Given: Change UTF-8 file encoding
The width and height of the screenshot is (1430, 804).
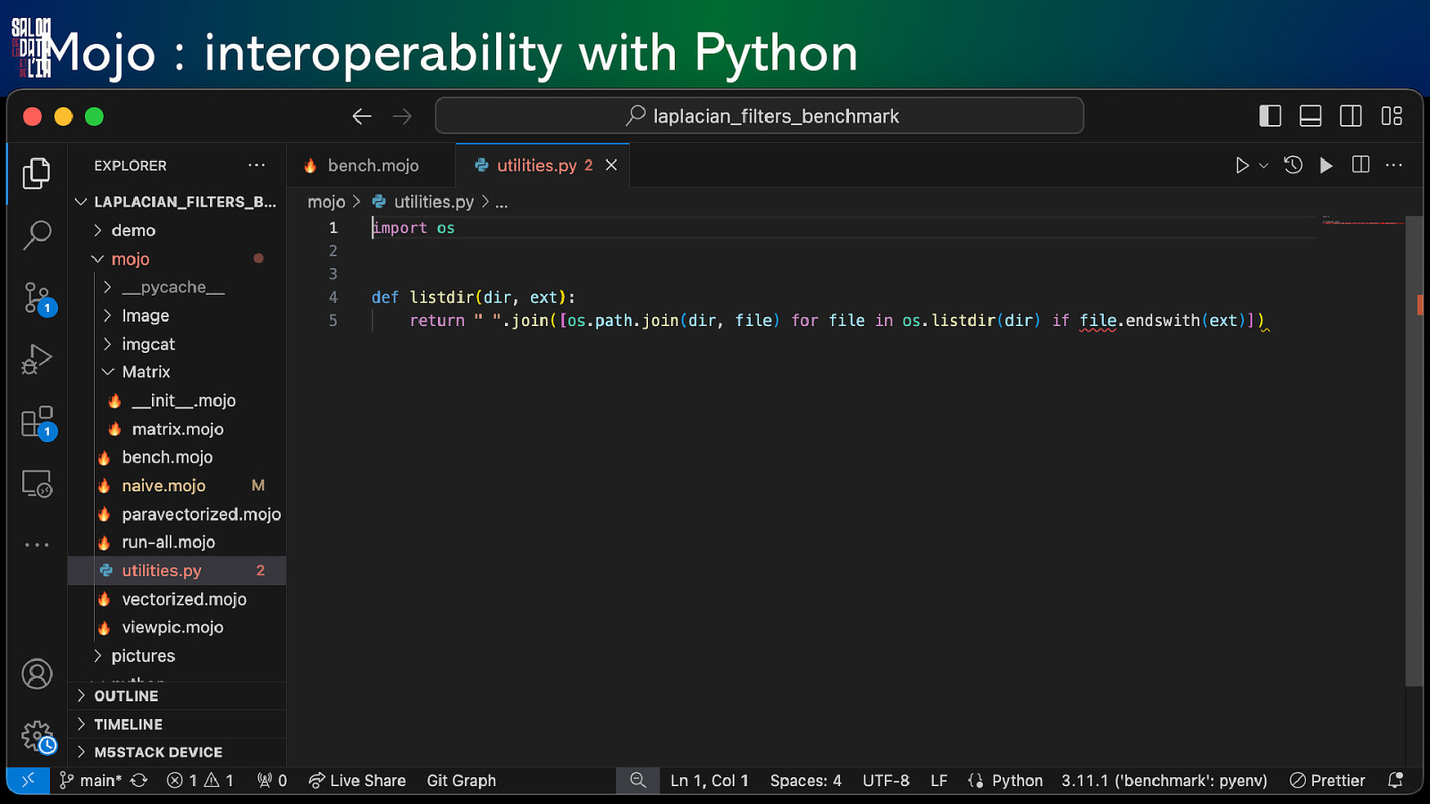Looking at the screenshot, I should tap(886, 781).
